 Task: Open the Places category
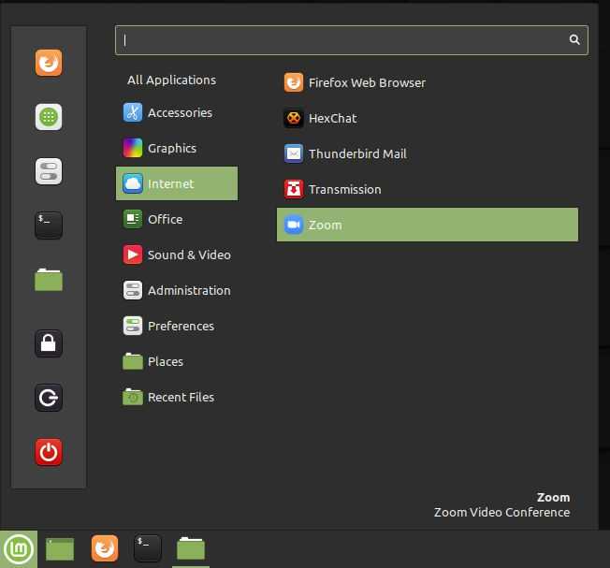click(177, 362)
